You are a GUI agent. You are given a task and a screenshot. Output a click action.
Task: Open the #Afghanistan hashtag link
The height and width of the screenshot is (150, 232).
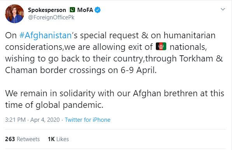45,35
